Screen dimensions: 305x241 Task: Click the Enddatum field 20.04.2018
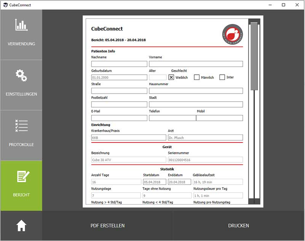[x=179, y=182]
